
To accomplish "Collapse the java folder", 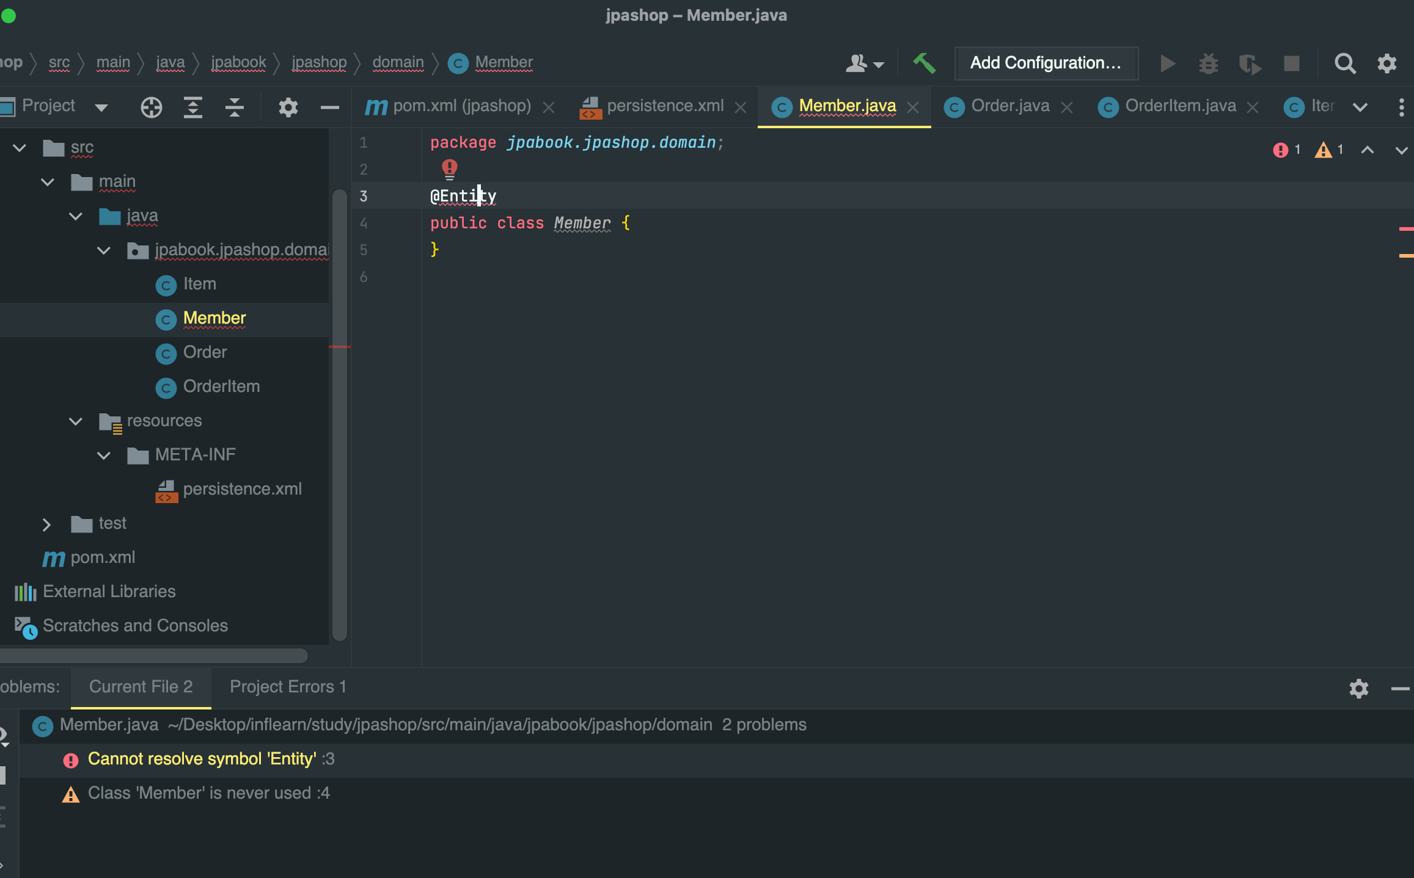I will pyautogui.click(x=76, y=216).
